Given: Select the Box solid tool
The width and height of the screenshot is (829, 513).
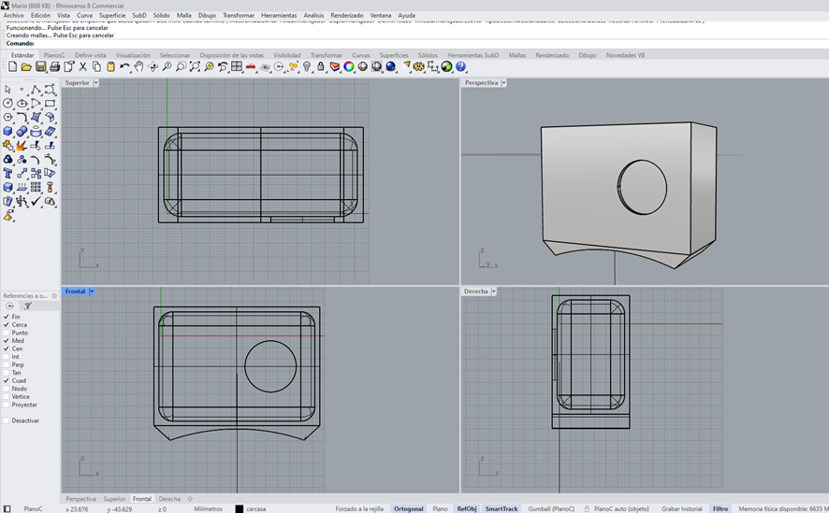Looking at the screenshot, I should (x=7, y=132).
